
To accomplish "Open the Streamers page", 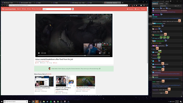I will point(130,9).
